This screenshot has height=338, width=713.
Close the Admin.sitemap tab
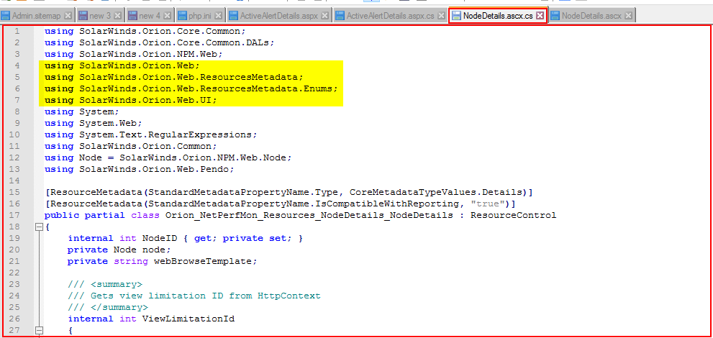click(68, 16)
